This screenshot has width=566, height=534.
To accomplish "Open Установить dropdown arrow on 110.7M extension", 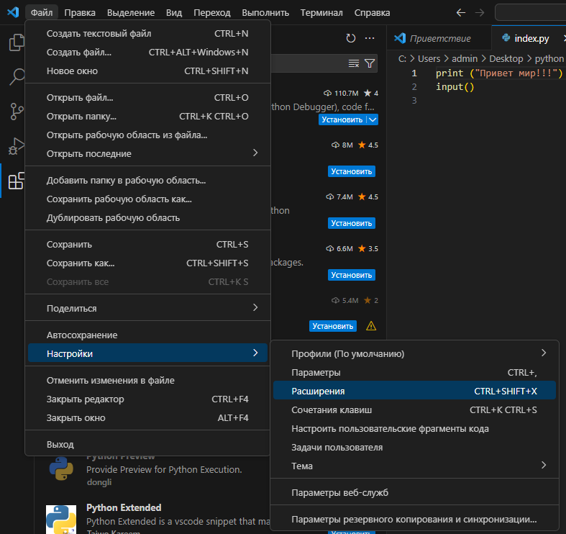I will pyautogui.click(x=373, y=119).
